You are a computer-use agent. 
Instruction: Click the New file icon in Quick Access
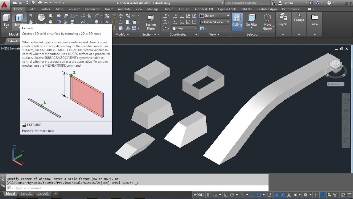click(x=15, y=3)
